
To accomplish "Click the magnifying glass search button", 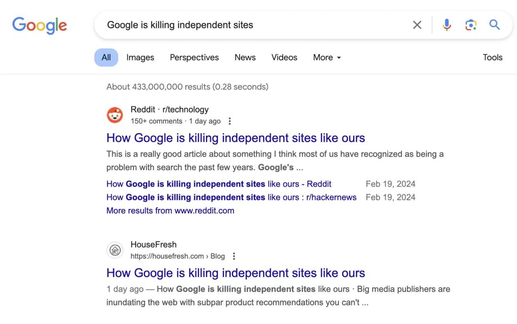I will [494, 25].
